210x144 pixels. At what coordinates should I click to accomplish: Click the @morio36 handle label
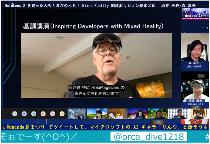tap(194, 66)
